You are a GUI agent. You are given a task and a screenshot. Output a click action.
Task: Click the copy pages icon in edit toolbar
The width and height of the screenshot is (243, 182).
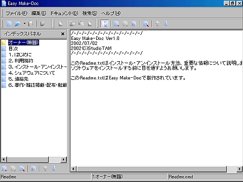(x=72, y=24)
